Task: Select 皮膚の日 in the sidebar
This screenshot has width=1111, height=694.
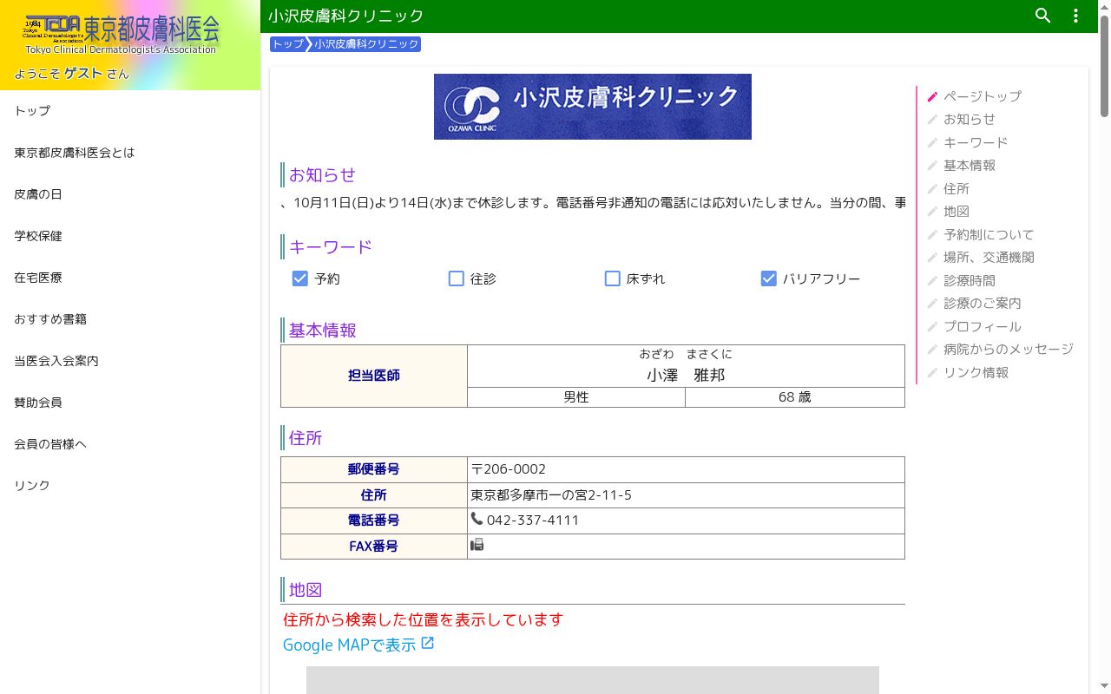Action: point(130,194)
